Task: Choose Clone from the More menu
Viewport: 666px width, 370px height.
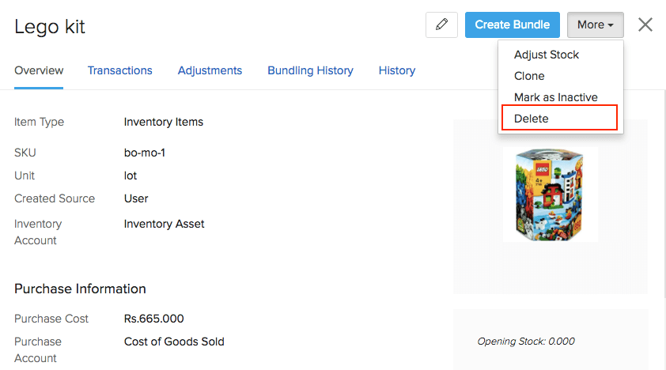Action: 529,76
